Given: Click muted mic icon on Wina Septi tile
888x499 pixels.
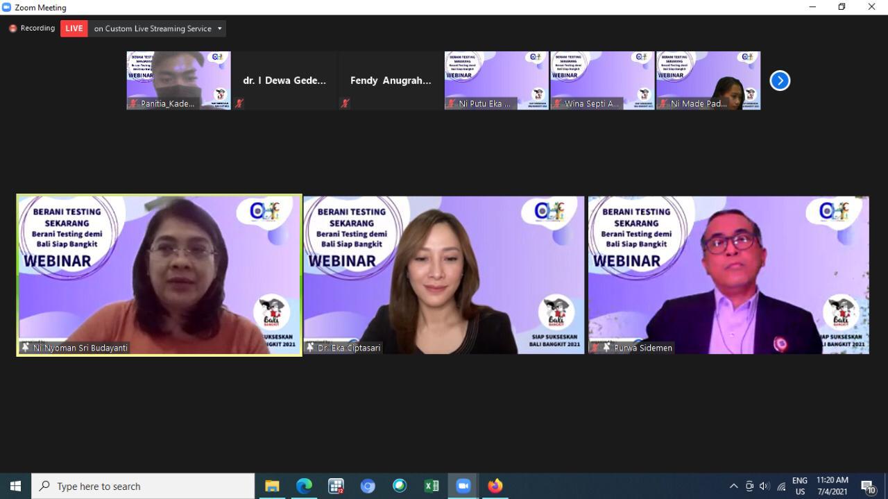Looking at the screenshot, I should tap(556, 103).
